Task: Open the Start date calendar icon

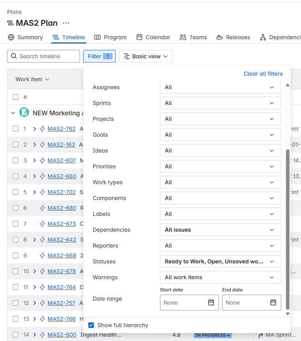Action: [x=211, y=303]
